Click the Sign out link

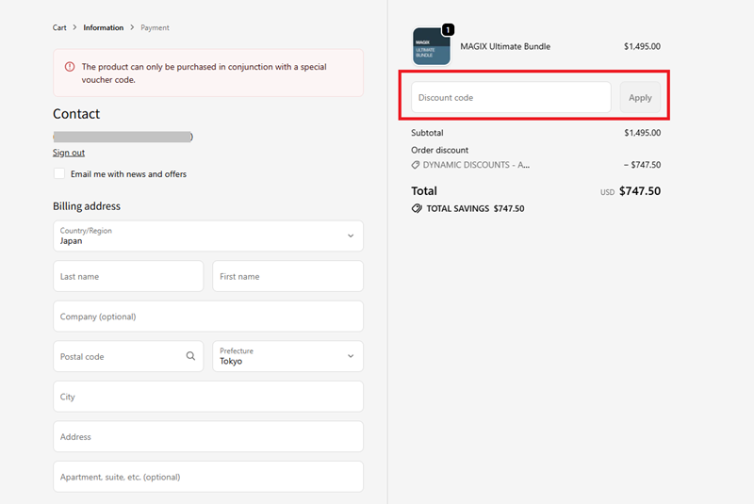click(x=69, y=153)
